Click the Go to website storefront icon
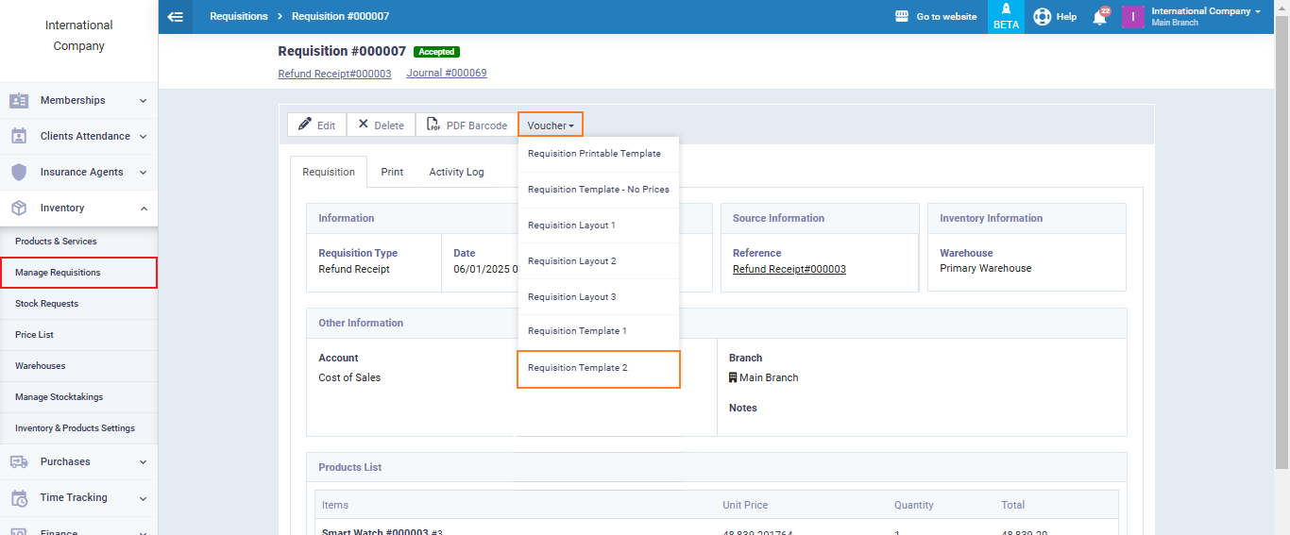1290x535 pixels. pos(901,17)
